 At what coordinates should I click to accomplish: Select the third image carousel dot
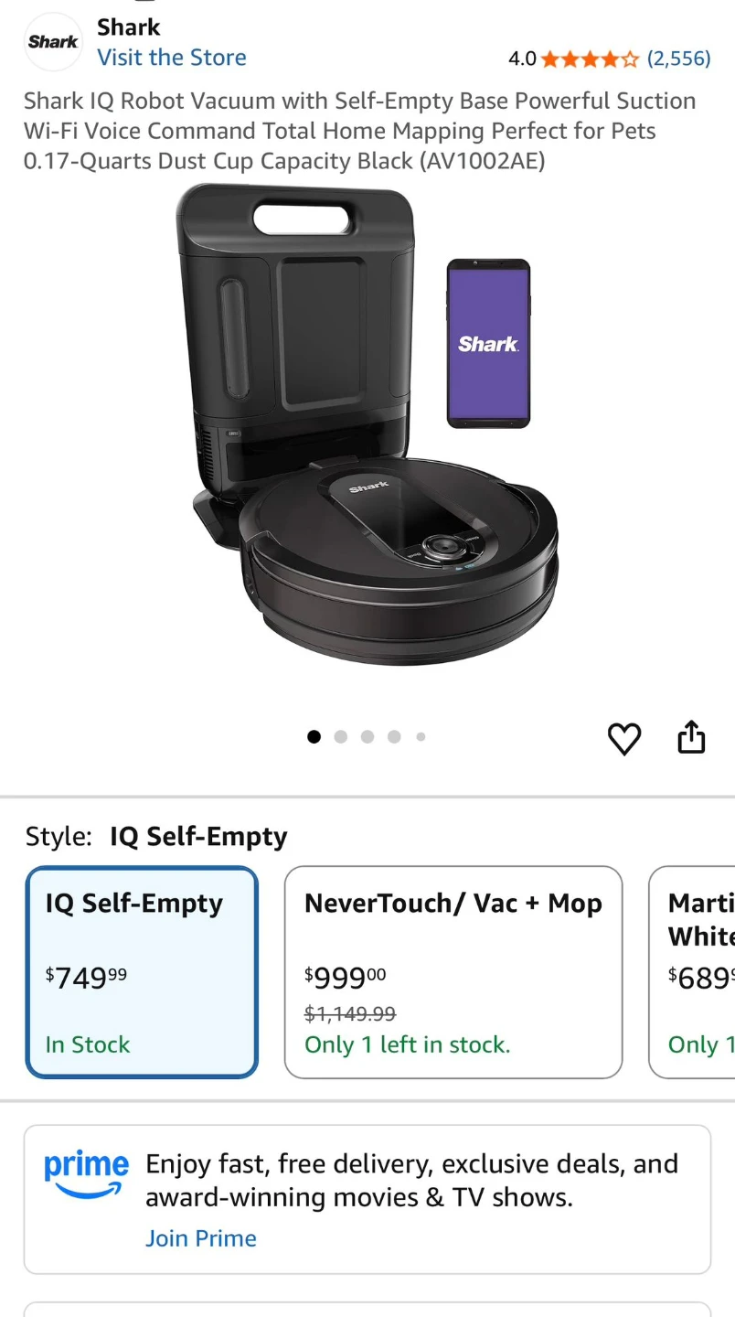[367, 736]
